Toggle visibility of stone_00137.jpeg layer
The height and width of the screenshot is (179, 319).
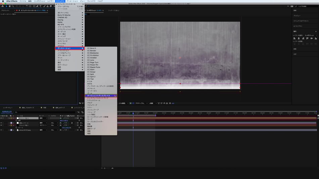[x=1, y=130]
